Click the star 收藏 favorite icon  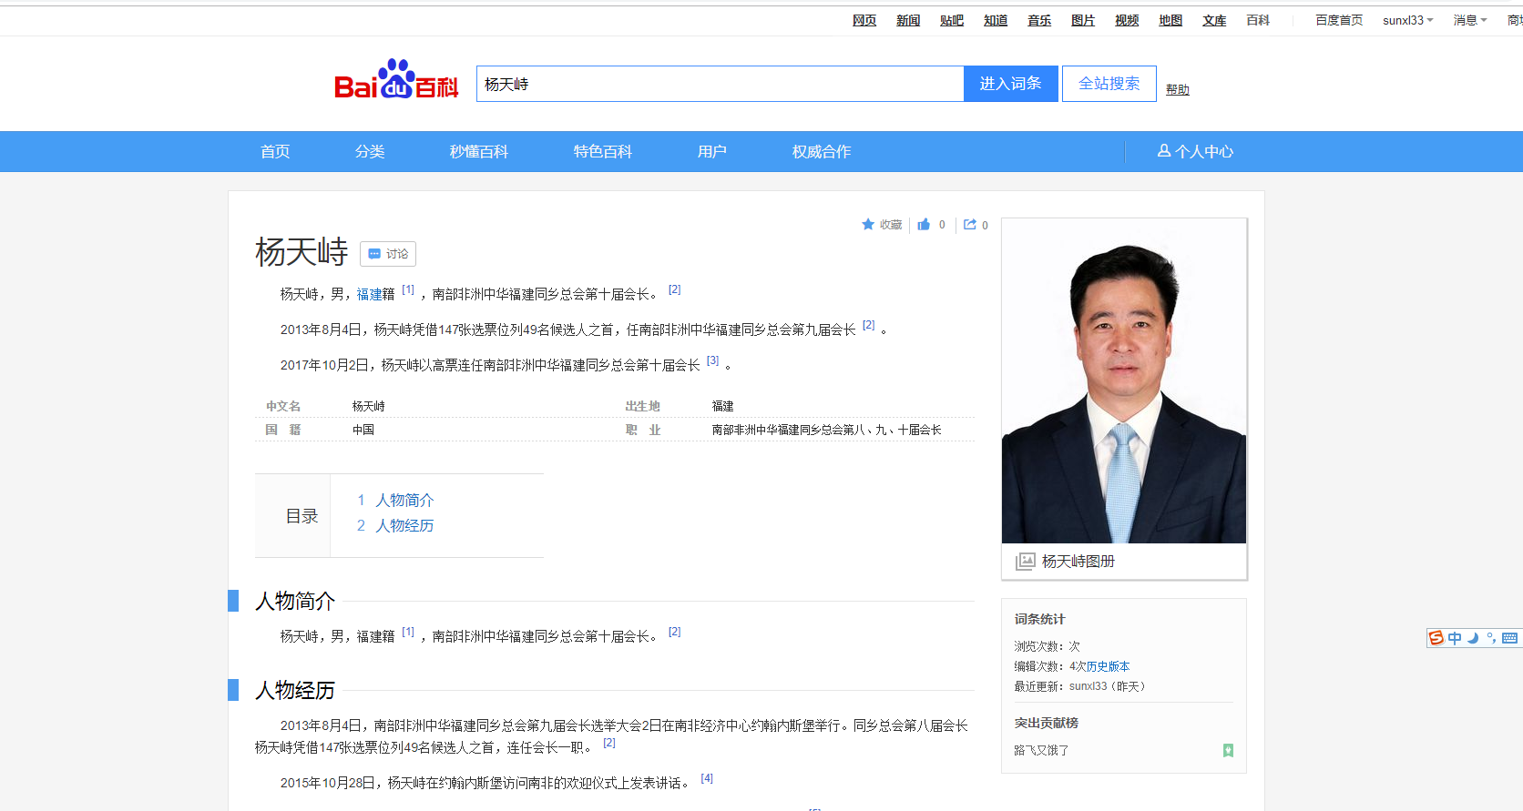point(868,225)
